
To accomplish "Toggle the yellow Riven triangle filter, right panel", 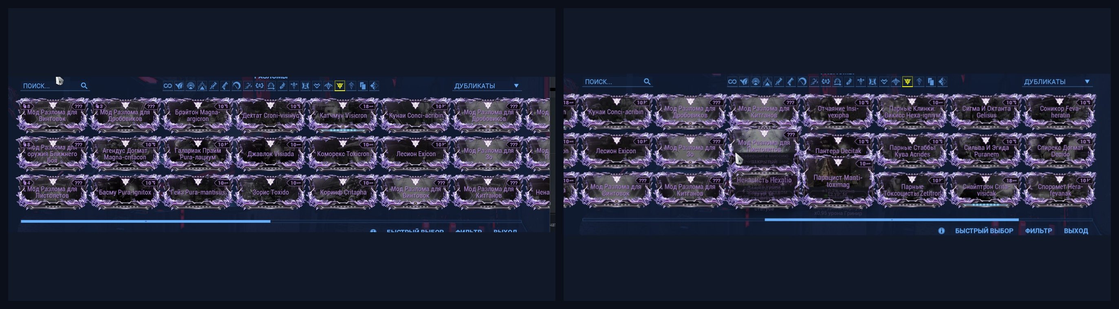I will click(908, 81).
